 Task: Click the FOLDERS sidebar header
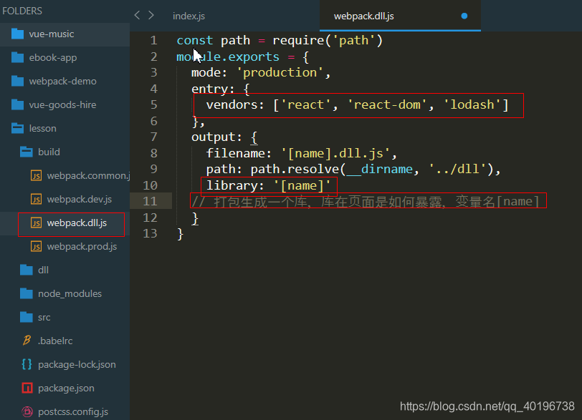pyautogui.click(x=22, y=10)
